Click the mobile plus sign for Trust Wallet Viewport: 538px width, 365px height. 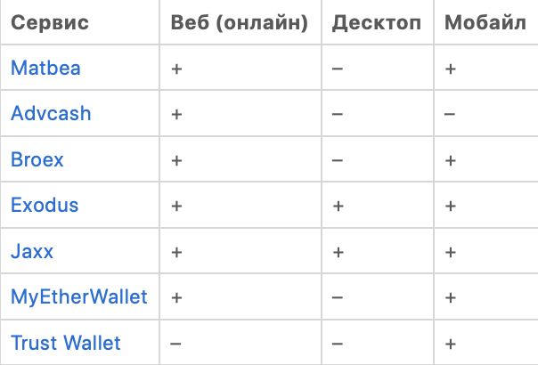tap(450, 345)
